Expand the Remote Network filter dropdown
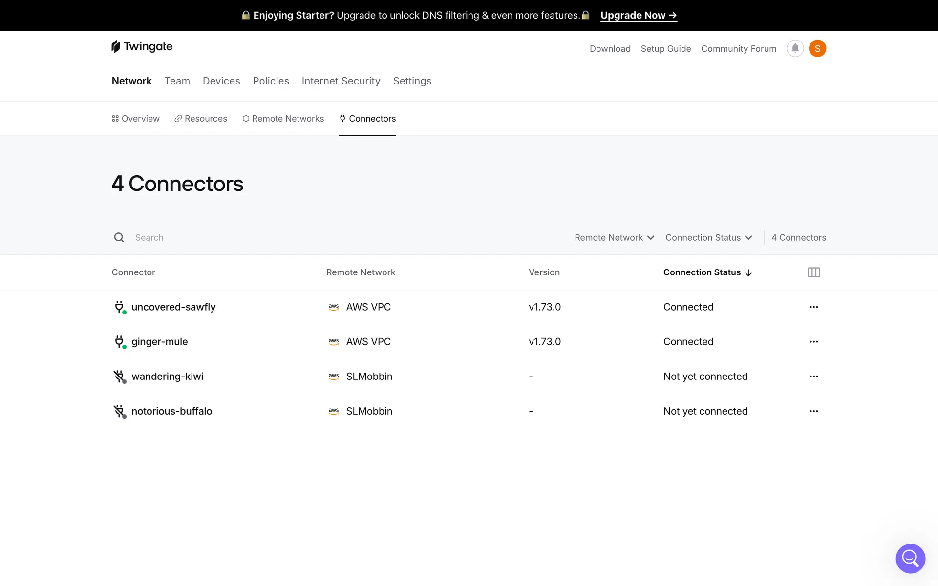The image size is (938, 586). pos(614,238)
